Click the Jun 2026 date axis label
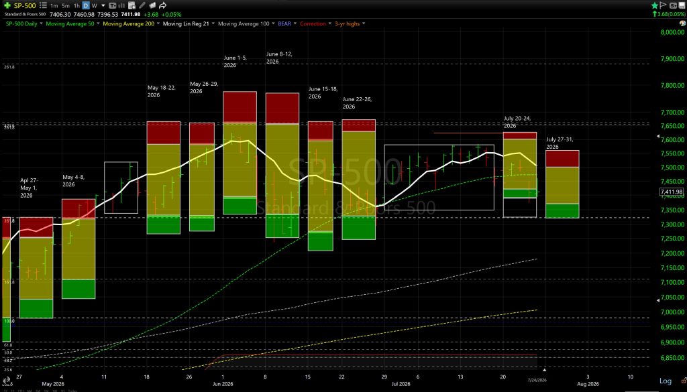Image resolution: width=687 pixels, height=392 pixels. coord(223,384)
